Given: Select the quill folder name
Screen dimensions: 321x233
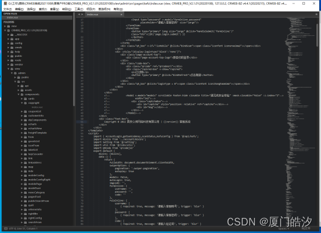Looking at the screenshot, I should click(x=31, y=205).
